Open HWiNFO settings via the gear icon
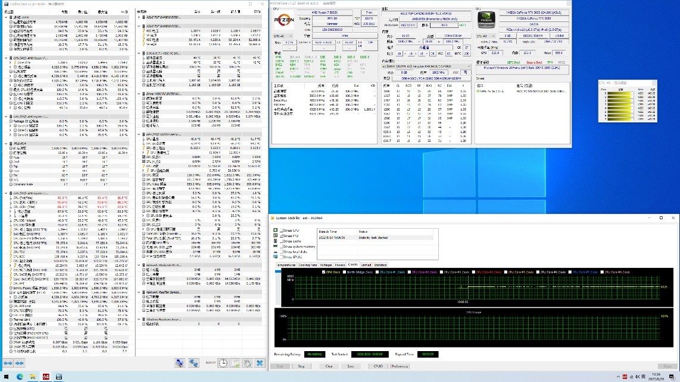 [x=247, y=364]
